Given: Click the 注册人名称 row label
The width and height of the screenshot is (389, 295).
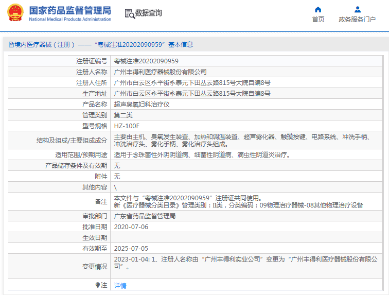Looking at the screenshot, I should point(92,72).
